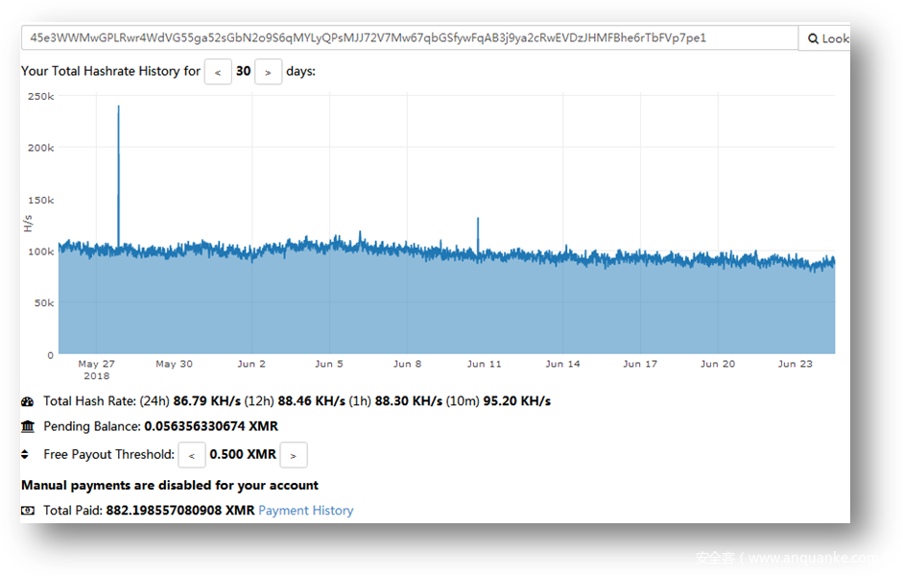This screenshot has height=576, width=903.
Task: Click the bank icon beside Pending Balance
Action: click(27, 426)
